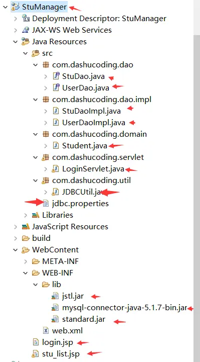The width and height of the screenshot is (200, 362).
Task: Click the StuDao.java interface icon
Action: click(x=56, y=76)
